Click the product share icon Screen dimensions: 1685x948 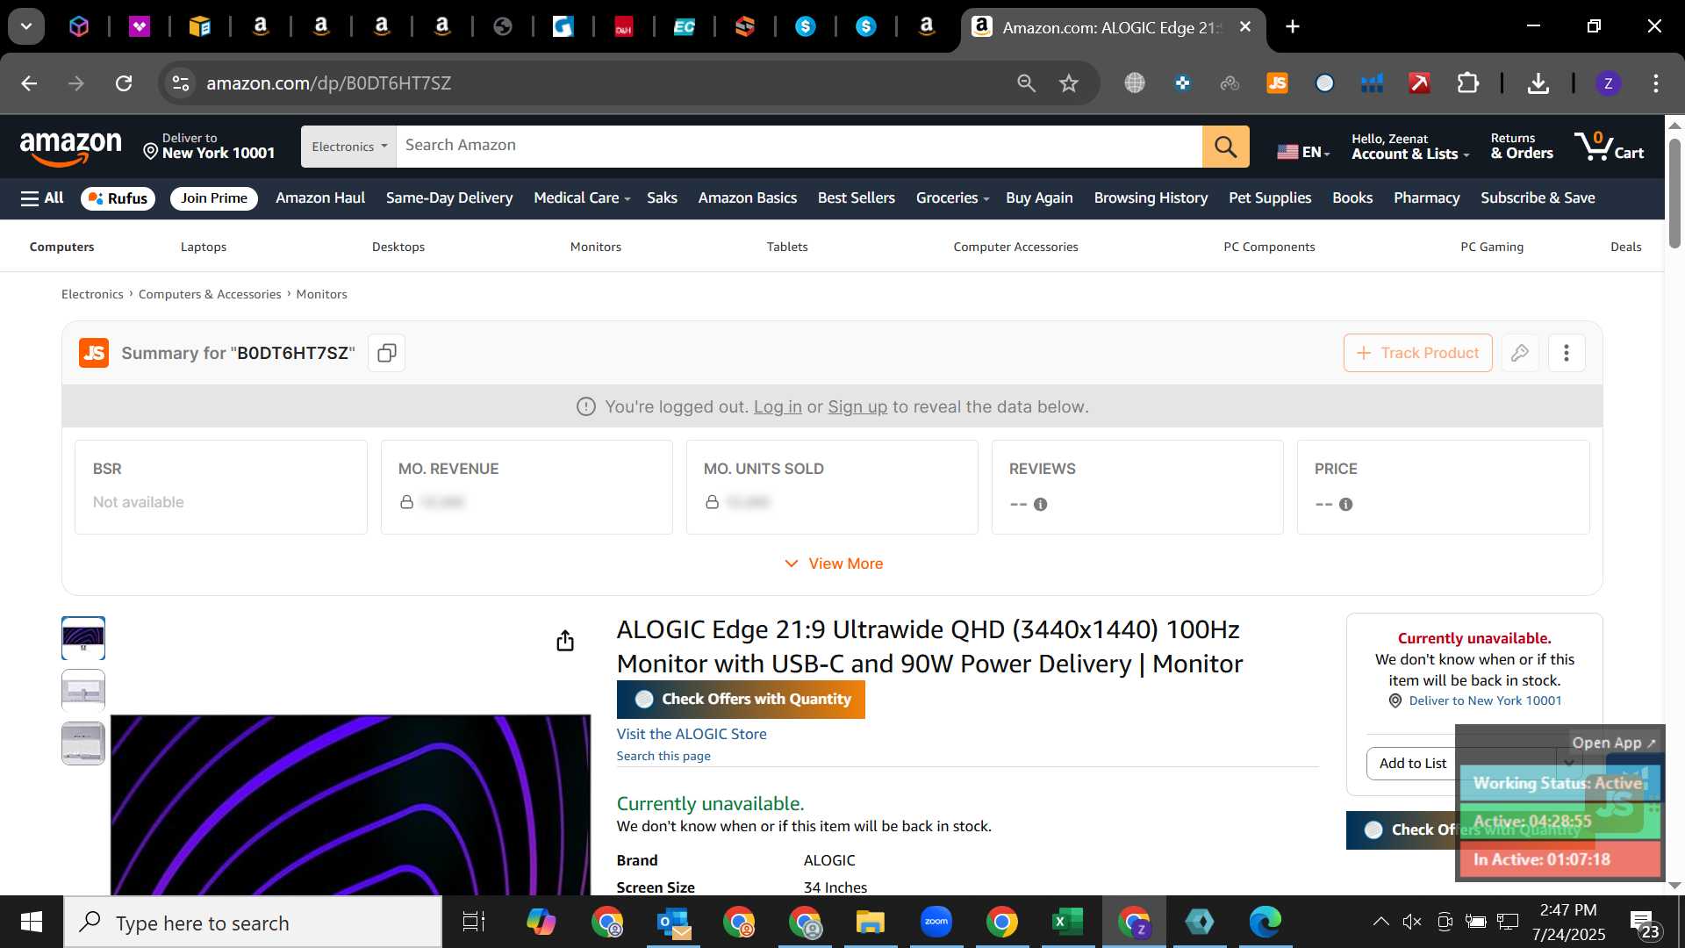pos(565,641)
